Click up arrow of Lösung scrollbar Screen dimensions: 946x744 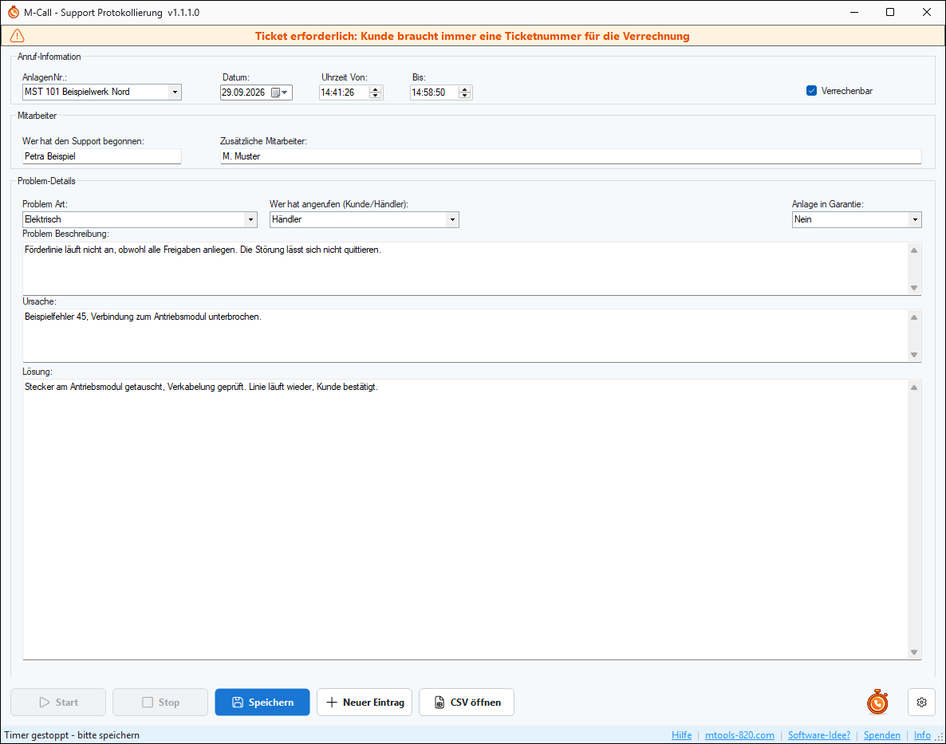point(914,388)
